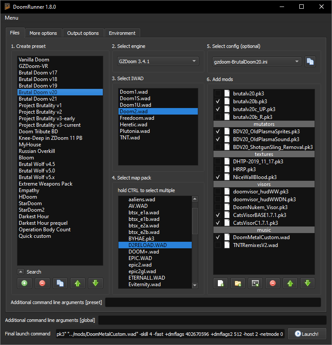This screenshot has width=332, height=345.
Task: Click file icon of HRRP.pk3
Action: (227, 169)
